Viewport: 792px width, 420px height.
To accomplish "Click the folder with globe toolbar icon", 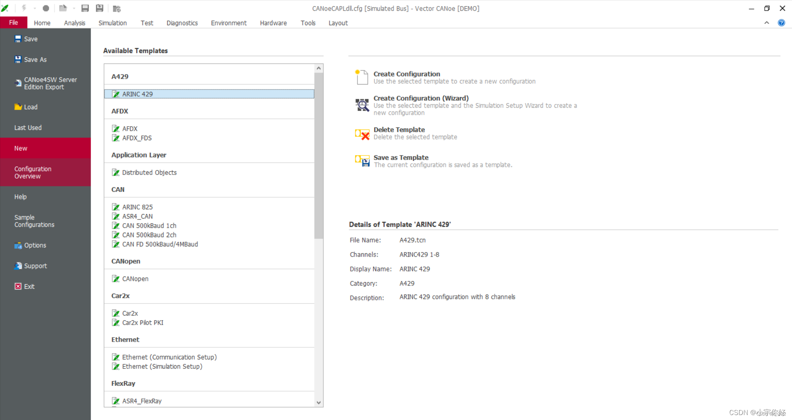I will [x=117, y=8].
